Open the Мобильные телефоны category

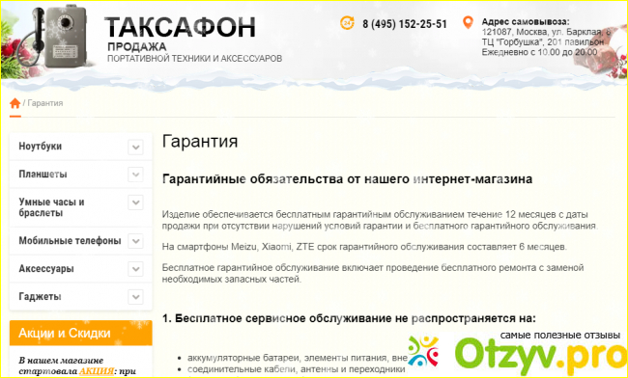pos(70,241)
